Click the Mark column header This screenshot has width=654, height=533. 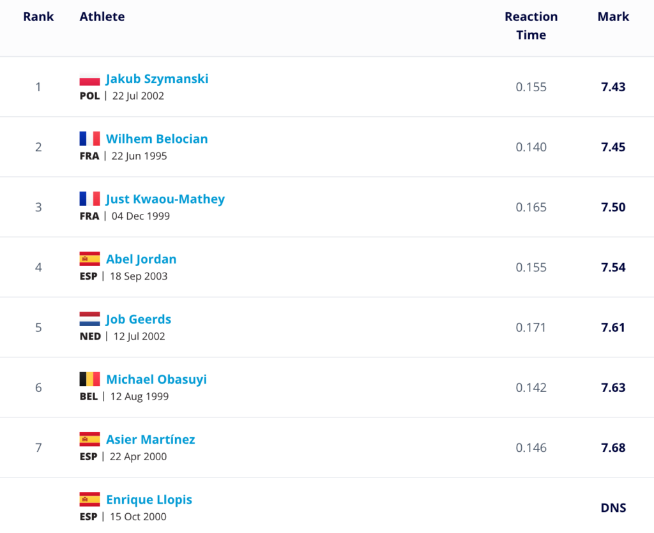[613, 17]
